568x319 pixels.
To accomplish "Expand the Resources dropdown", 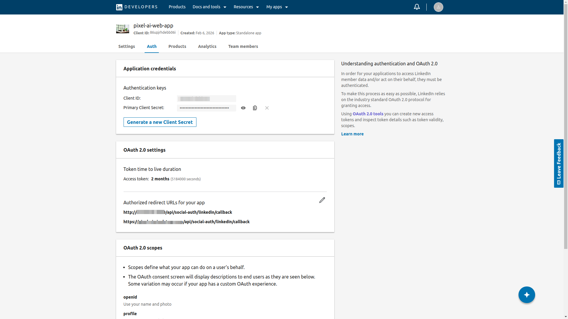I will tap(246, 7).
